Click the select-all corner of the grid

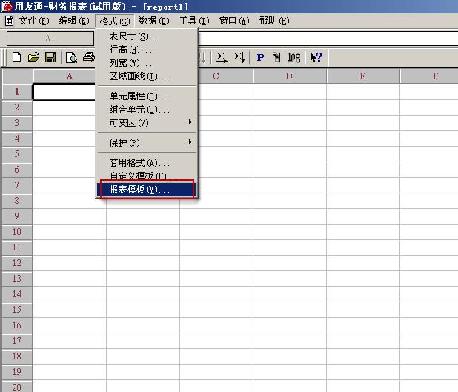point(17,76)
